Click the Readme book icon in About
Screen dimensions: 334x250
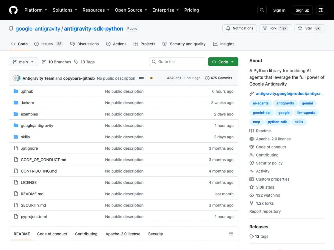(x=251, y=131)
